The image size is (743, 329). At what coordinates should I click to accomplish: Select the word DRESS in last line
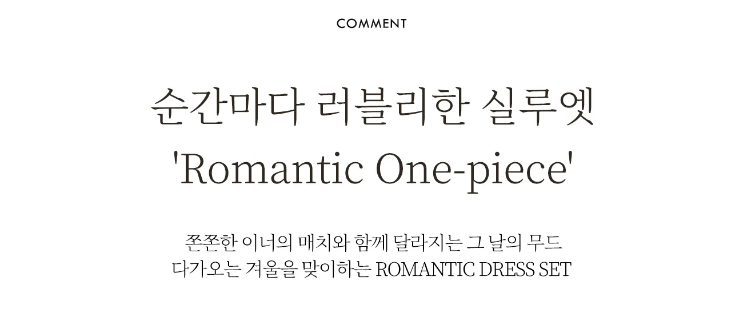point(507,269)
